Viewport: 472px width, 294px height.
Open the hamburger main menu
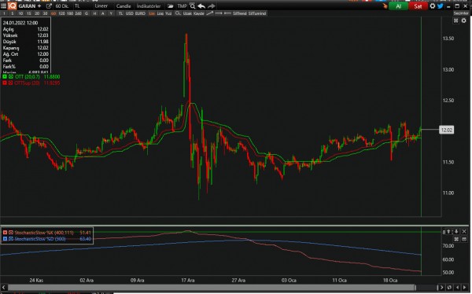pyautogui.click(x=3, y=6)
